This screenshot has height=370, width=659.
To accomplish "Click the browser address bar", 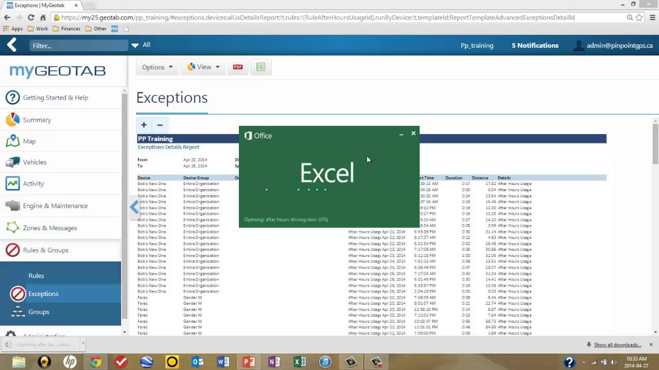I will pyautogui.click(x=340, y=17).
